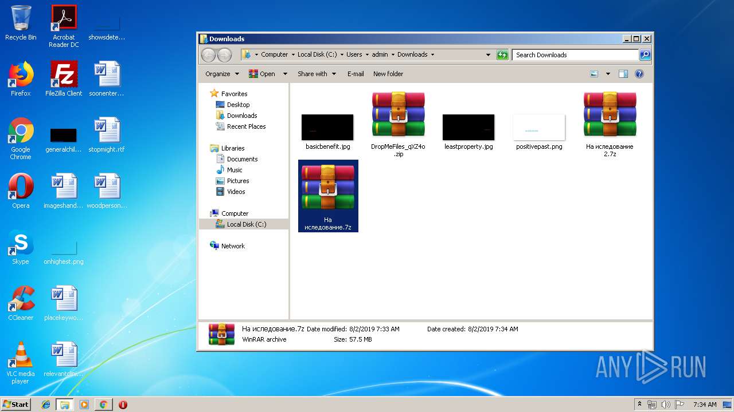Screen dimensions: 734x412
Task: Click the E-mail toolbar button
Action: point(356,74)
